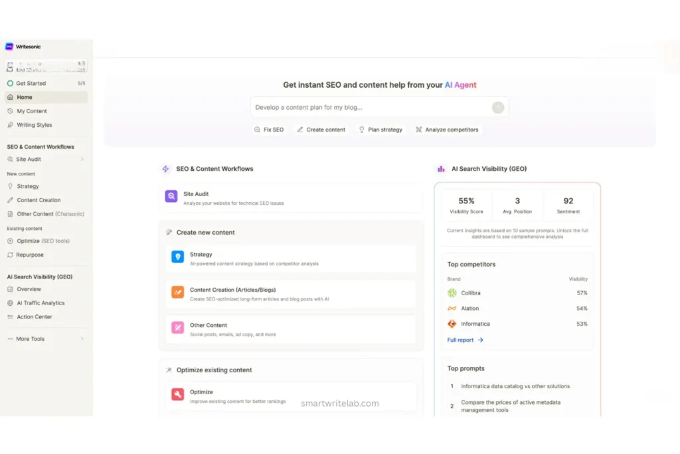This screenshot has width=680, height=454.
Task: Click the Home house icon
Action: click(x=10, y=97)
